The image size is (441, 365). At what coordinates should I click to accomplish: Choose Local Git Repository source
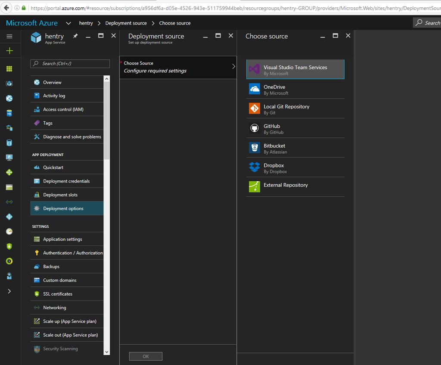point(295,108)
